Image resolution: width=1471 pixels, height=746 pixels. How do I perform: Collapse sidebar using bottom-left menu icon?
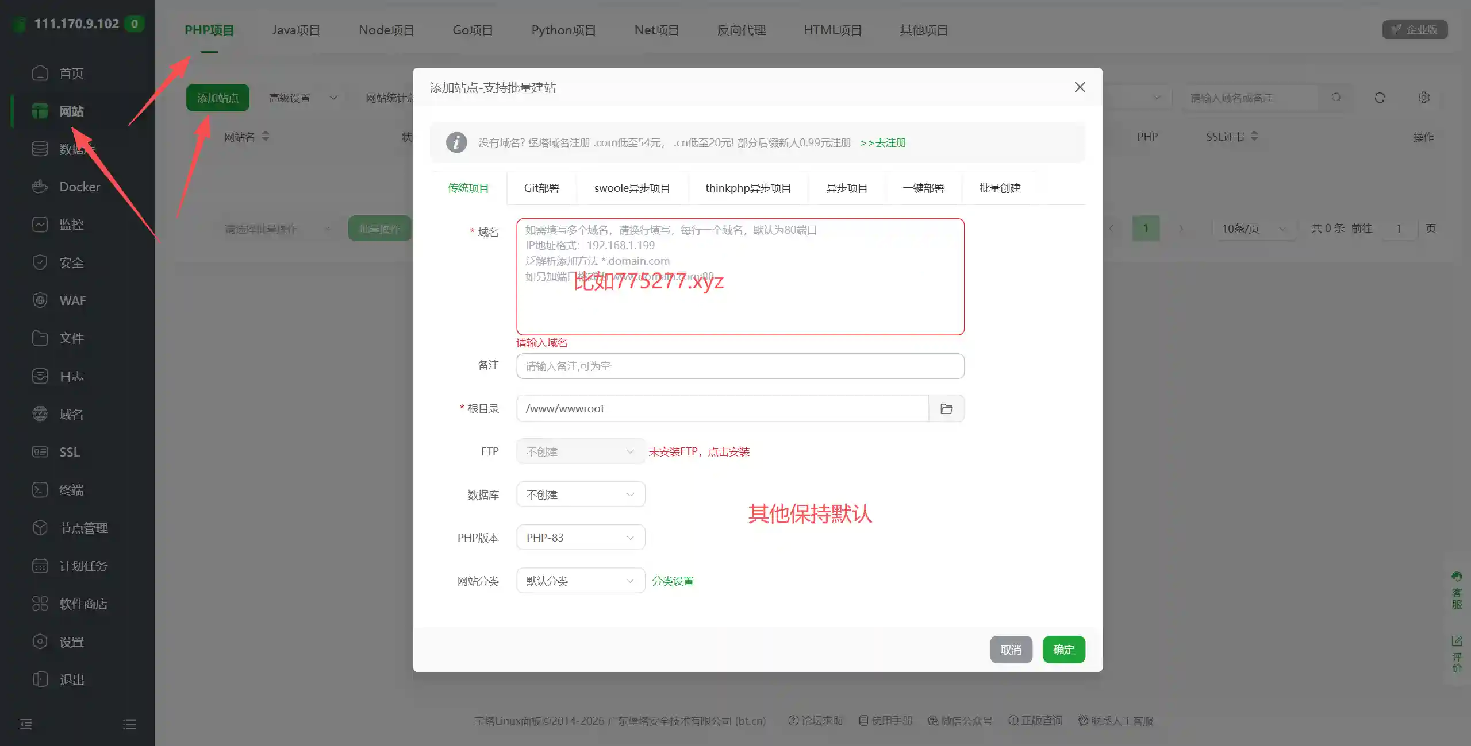pos(26,724)
